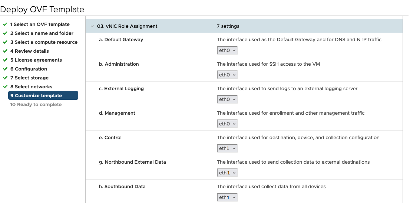Click the green checkmark beside Select storage
The height and width of the screenshot is (203, 410).
point(5,78)
